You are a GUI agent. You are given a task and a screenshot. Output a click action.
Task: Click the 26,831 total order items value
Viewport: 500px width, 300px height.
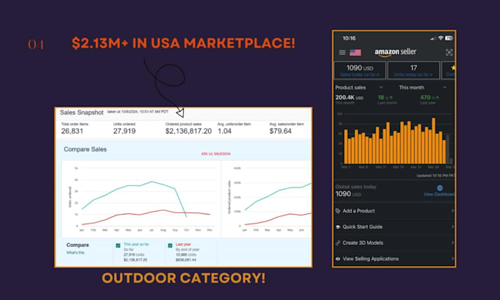pos(72,131)
